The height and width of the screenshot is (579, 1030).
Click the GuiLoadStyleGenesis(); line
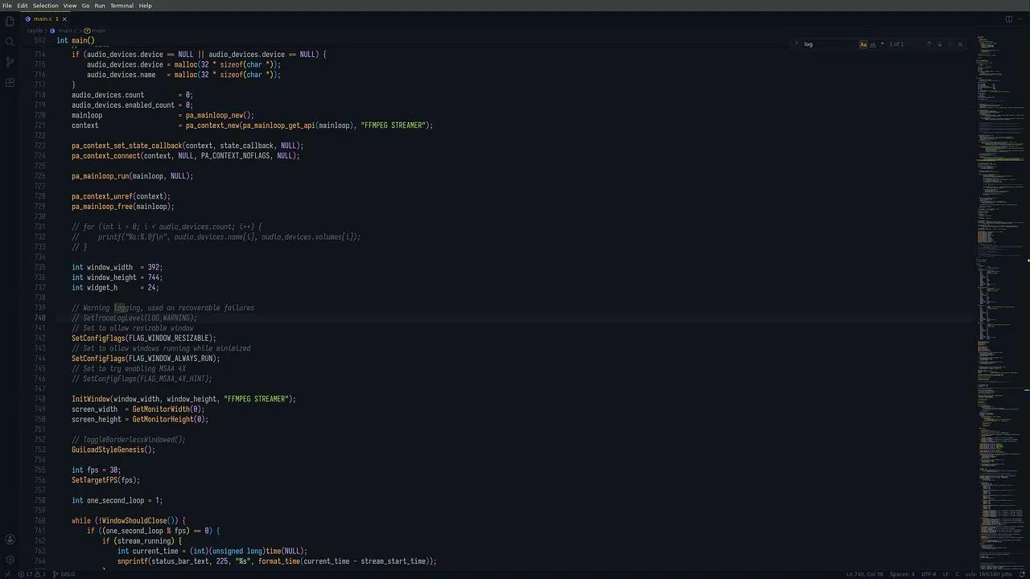[113, 450]
